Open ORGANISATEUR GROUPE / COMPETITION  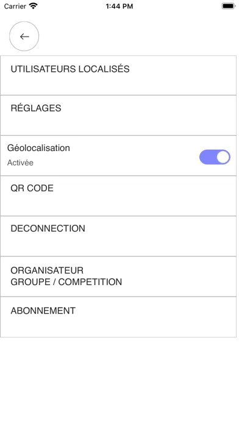tap(118, 277)
